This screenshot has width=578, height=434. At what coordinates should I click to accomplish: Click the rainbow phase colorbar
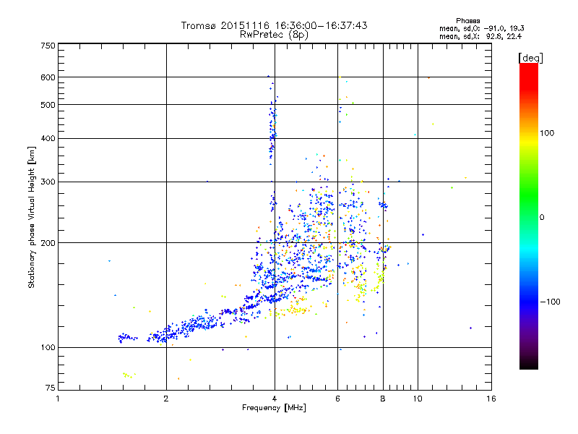pyautogui.click(x=529, y=216)
